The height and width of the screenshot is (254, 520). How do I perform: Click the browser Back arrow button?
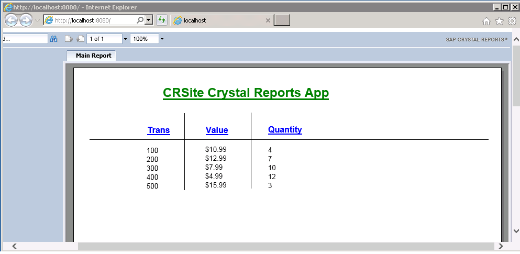coord(12,20)
